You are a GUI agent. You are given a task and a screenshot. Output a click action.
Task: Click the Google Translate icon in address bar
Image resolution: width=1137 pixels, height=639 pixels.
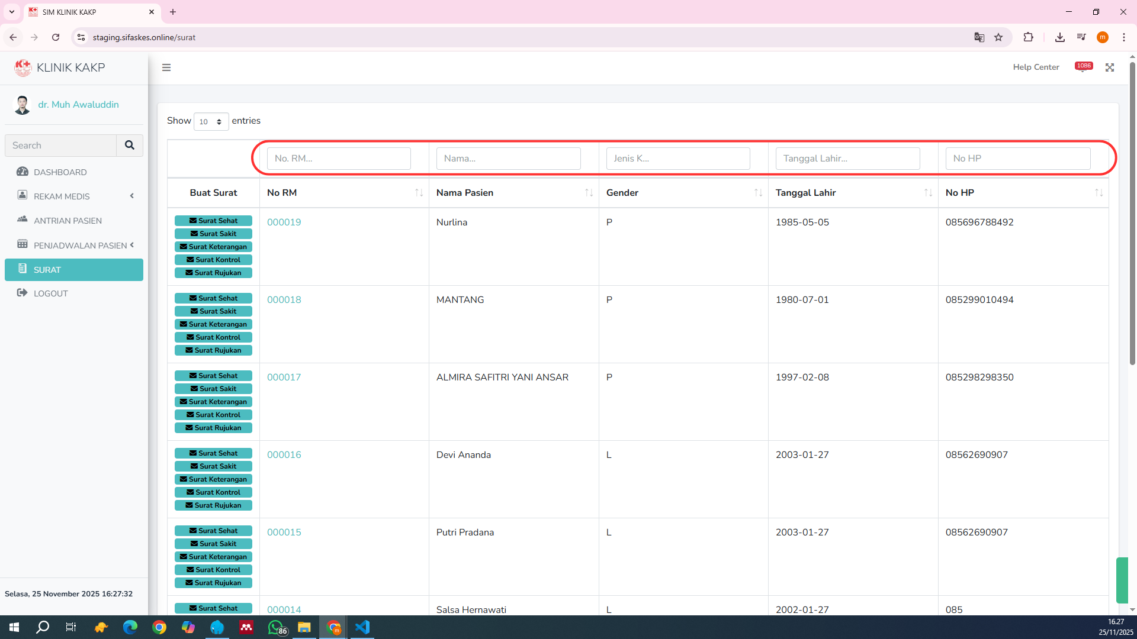point(979,37)
